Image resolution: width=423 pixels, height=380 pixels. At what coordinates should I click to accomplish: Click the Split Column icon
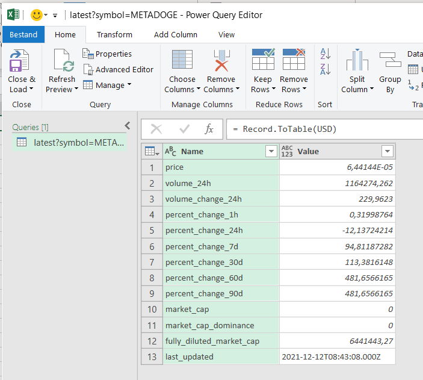[x=357, y=60]
